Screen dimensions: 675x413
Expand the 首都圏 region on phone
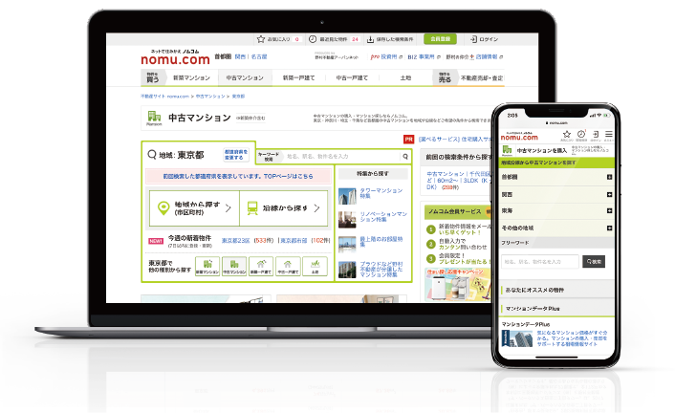(609, 177)
